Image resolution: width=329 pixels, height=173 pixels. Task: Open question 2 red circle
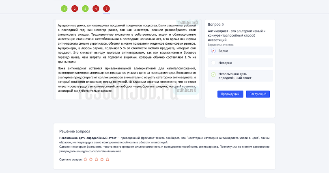point(74,9)
